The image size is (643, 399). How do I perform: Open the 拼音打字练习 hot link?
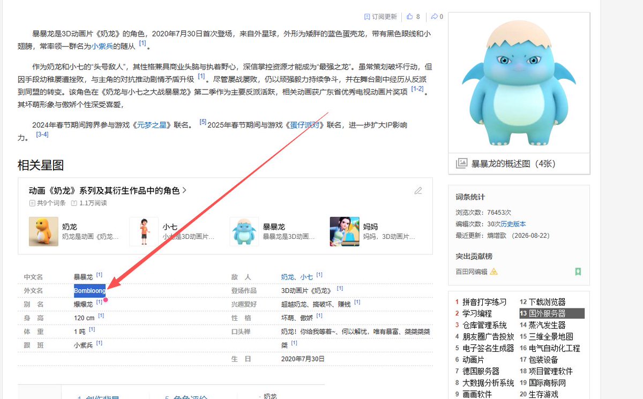click(484, 302)
